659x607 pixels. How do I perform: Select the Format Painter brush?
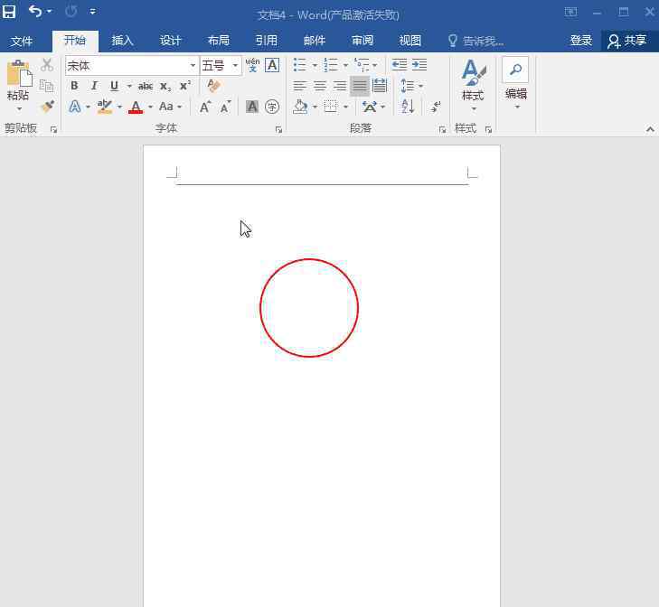click(48, 107)
